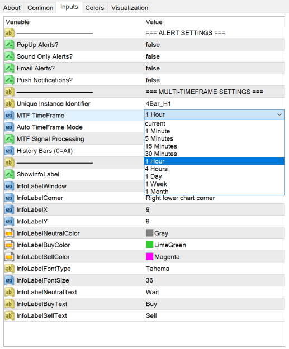Click the MULTI-TIMEFRAME SETTINGS separator string icon
Image resolution: width=289 pixels, height=349 pixels.
10,92
